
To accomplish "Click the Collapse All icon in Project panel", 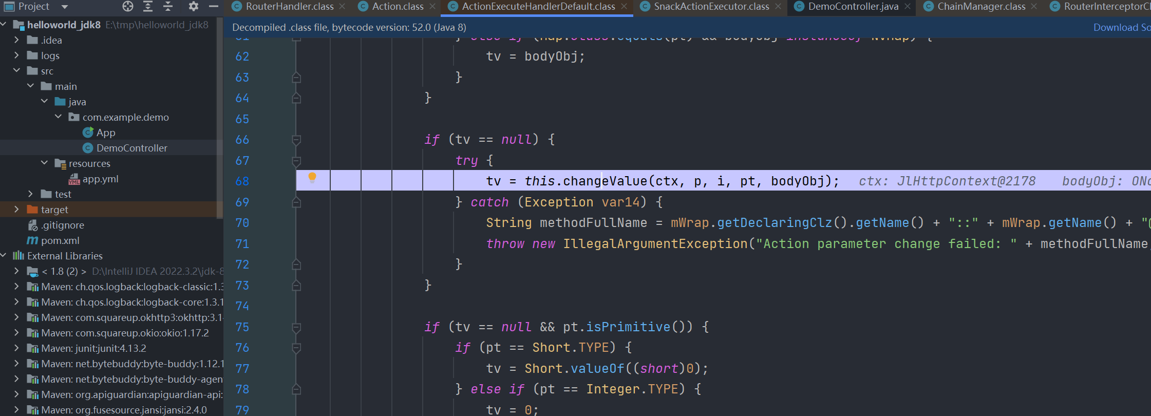I will pyautogui.click(x=168, y=6).
